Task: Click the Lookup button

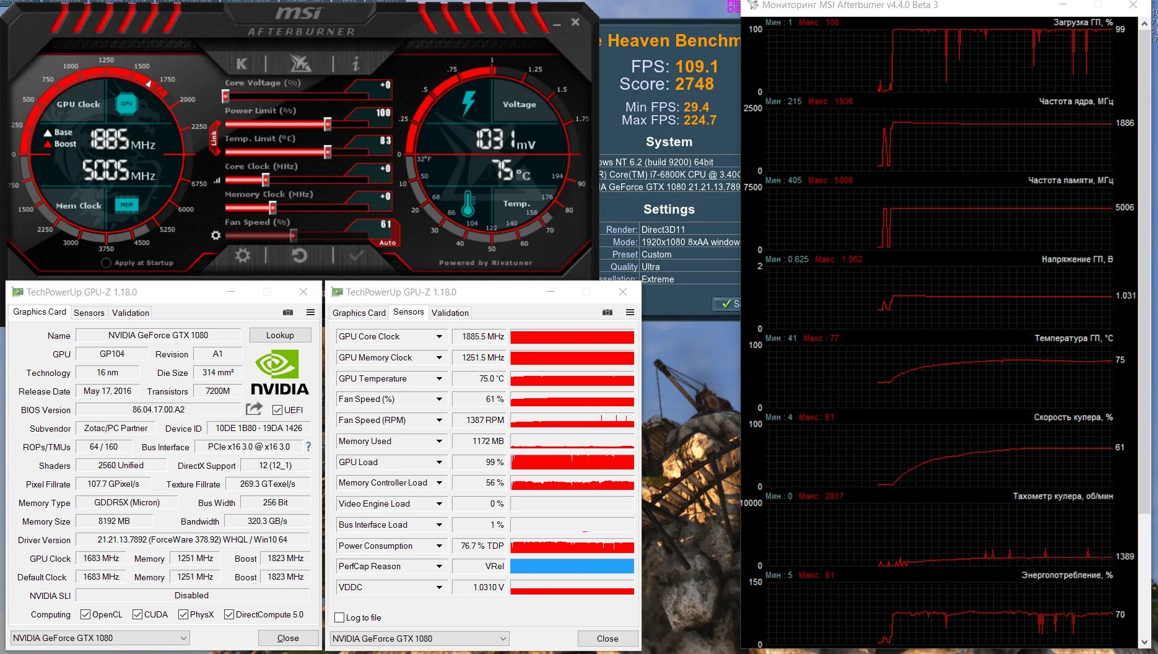Action: tap(280, 335)
